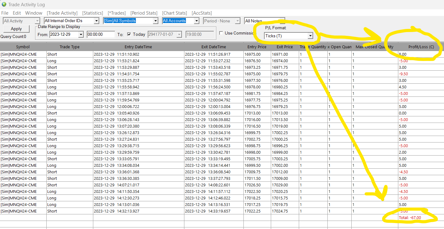Screen dimensions: 444x229
Task: Enable the Use Commission checkbox
Action: tap(221, 33)
